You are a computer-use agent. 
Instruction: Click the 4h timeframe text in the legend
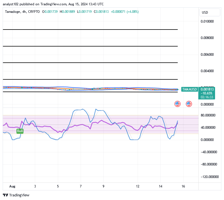point(23,12)
